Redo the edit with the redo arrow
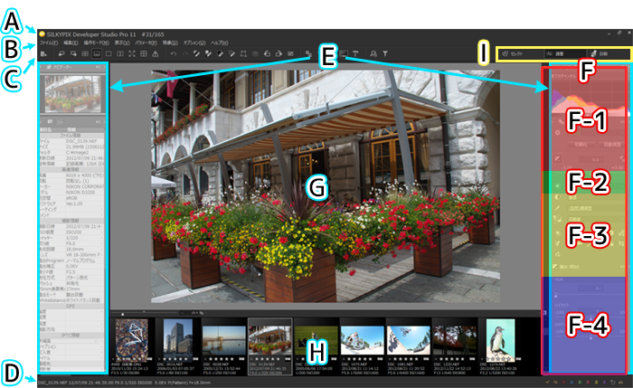The image size is (633, 388). coord(184,53)
